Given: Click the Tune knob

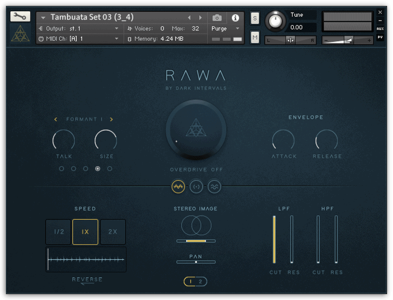Looking at the screenshot, I should 275,21.
